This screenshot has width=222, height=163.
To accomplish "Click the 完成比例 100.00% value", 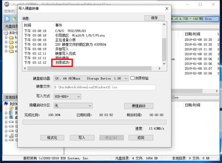I will click(x=54, y=115).
